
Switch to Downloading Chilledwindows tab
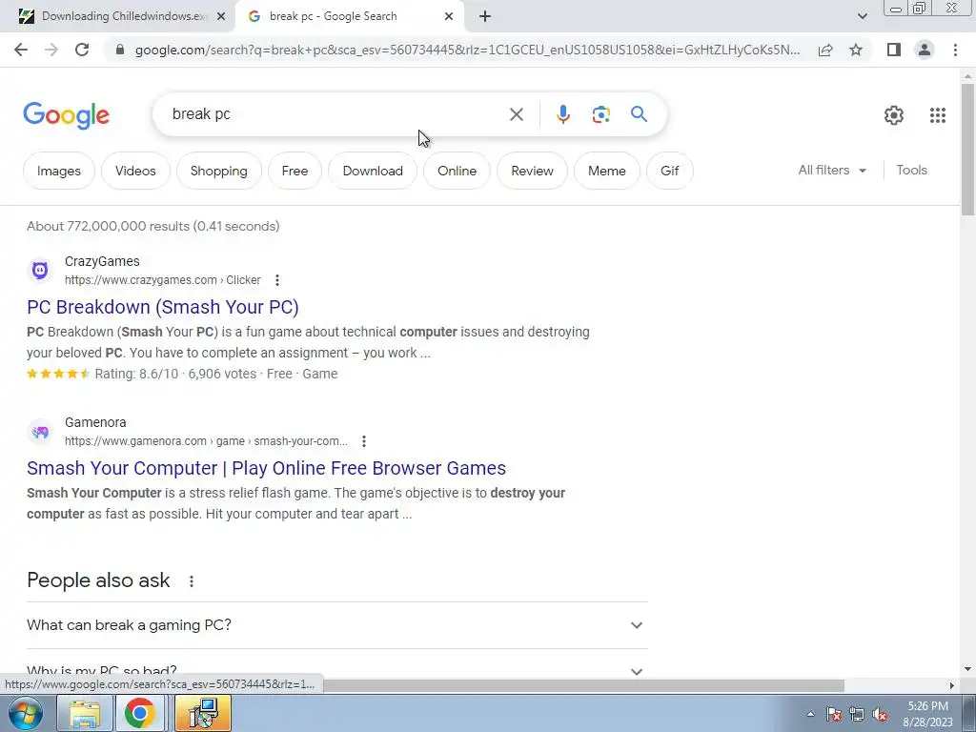115,16
